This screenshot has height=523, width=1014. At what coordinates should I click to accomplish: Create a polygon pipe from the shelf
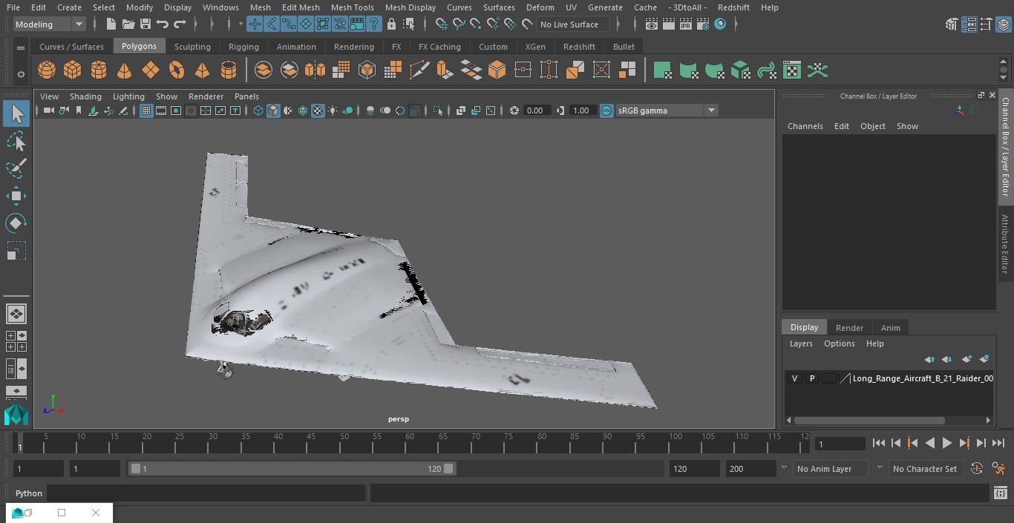(229, 70)
